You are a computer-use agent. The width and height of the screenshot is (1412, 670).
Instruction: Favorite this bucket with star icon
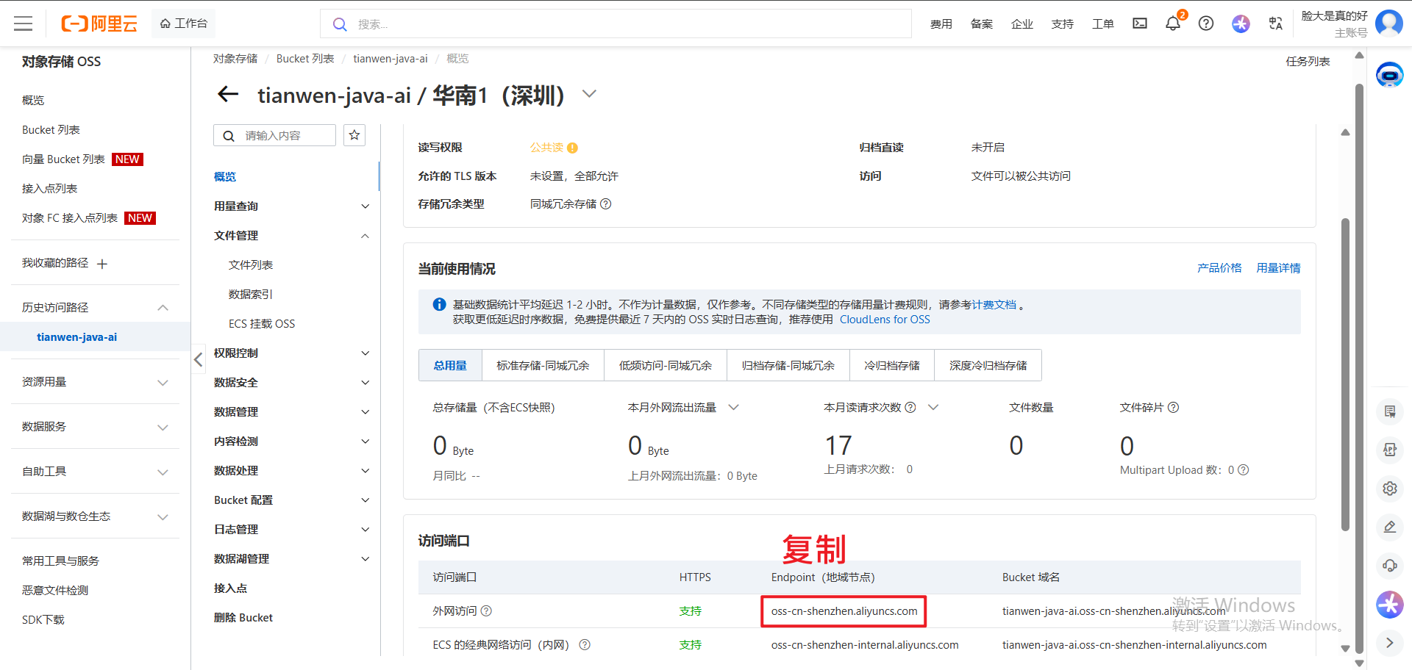354,135
